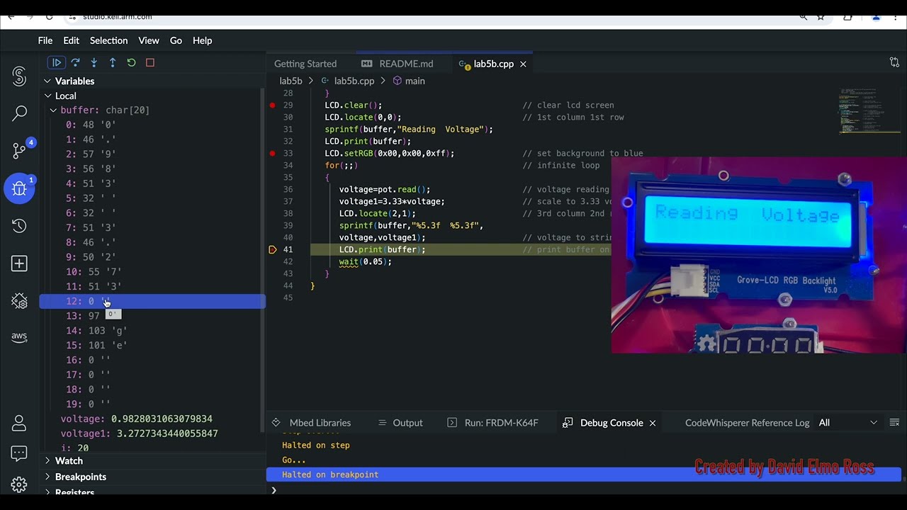Toggle the breakpoint marker on line 41

272,249
